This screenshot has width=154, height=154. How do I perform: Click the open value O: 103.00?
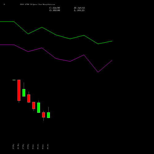[55, 10]
